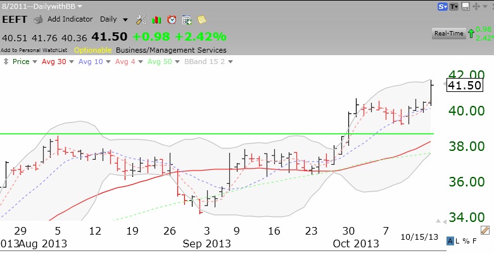The image size is (494, 253).
Task: Expand the Avg 4 indicator dropdown
Action: pyautogui.click(x=141, y=62)
